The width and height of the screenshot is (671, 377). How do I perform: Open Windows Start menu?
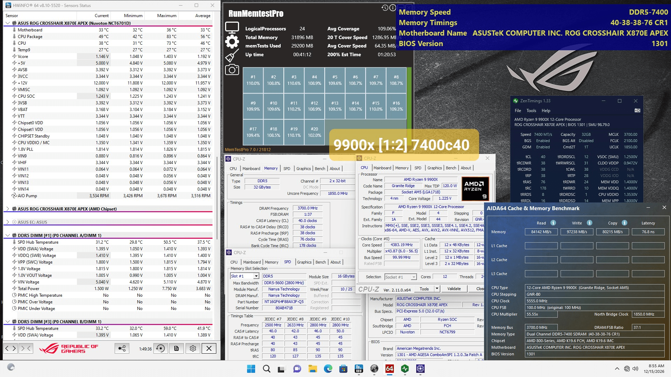coord(251,369)
